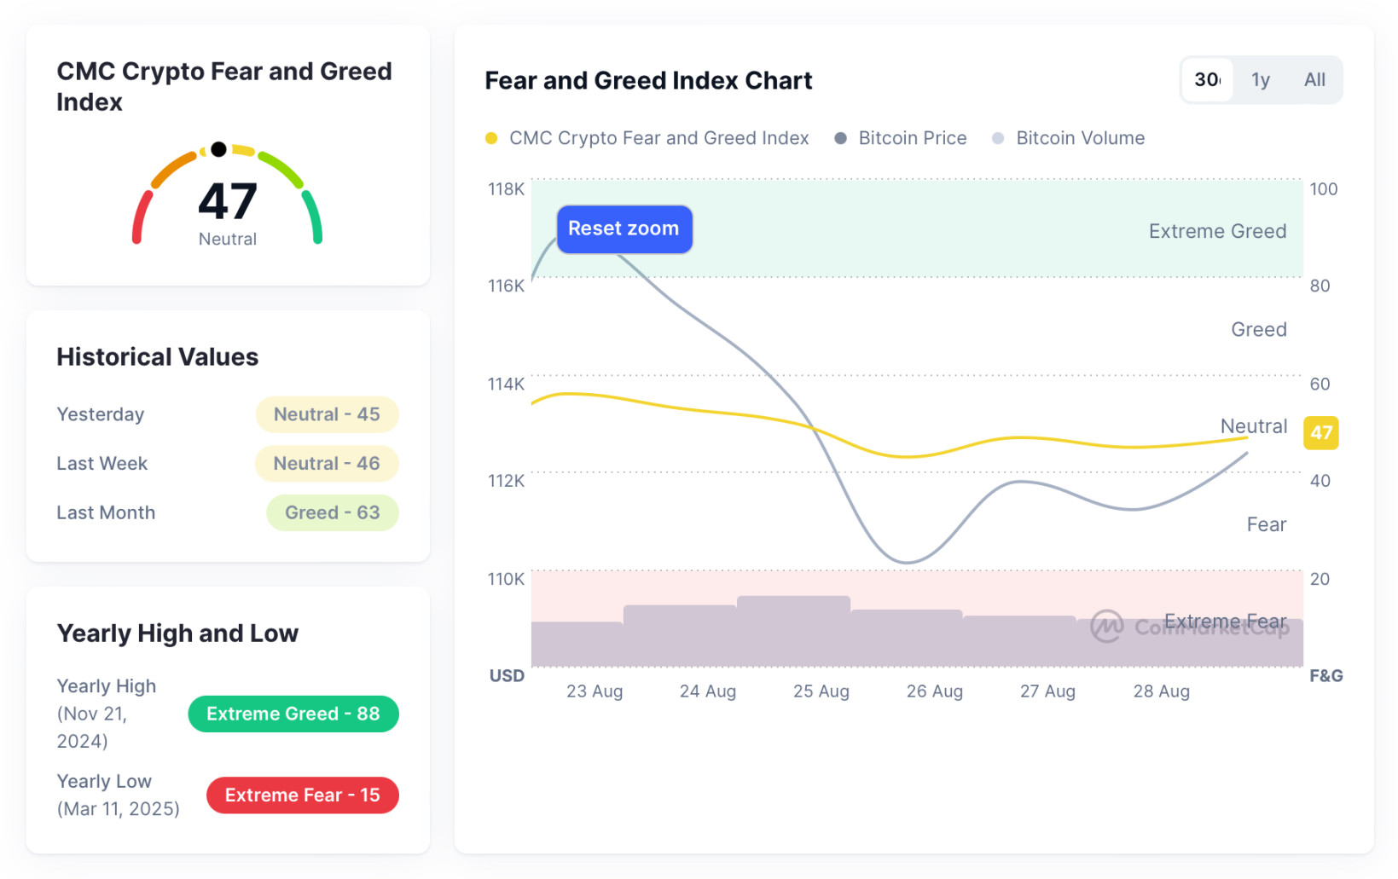Select the 30d time range tab
1398x879 pixels.
pos(1207,80)
